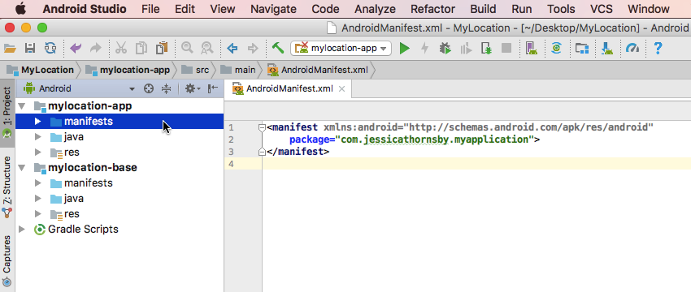Open the Apple menu
The height and width of the screenshot is (292, 691).
pyautogui.click(x=20, y=9)
